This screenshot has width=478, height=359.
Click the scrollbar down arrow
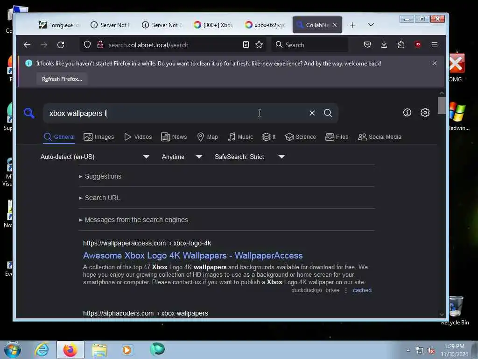(x=442, y=314)
